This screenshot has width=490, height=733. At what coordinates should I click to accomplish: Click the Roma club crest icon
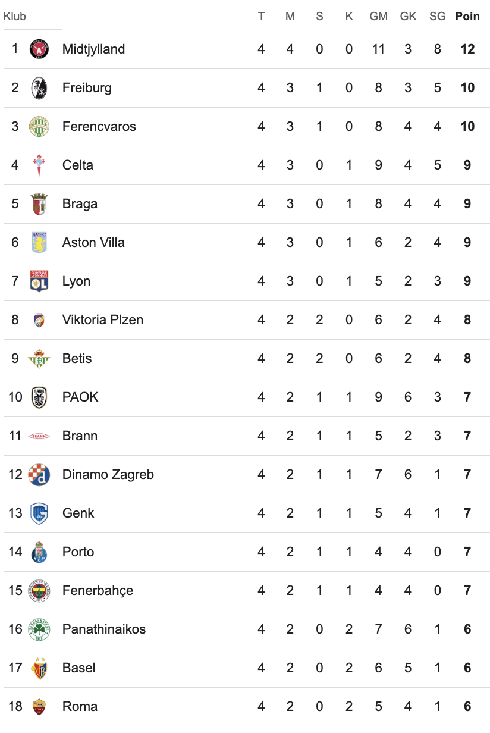click(x=39, y=706)
